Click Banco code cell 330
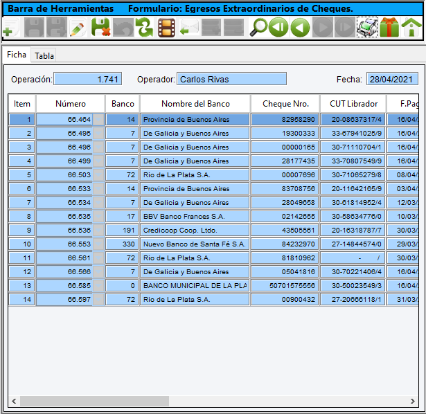 click(x=123, y=244)
